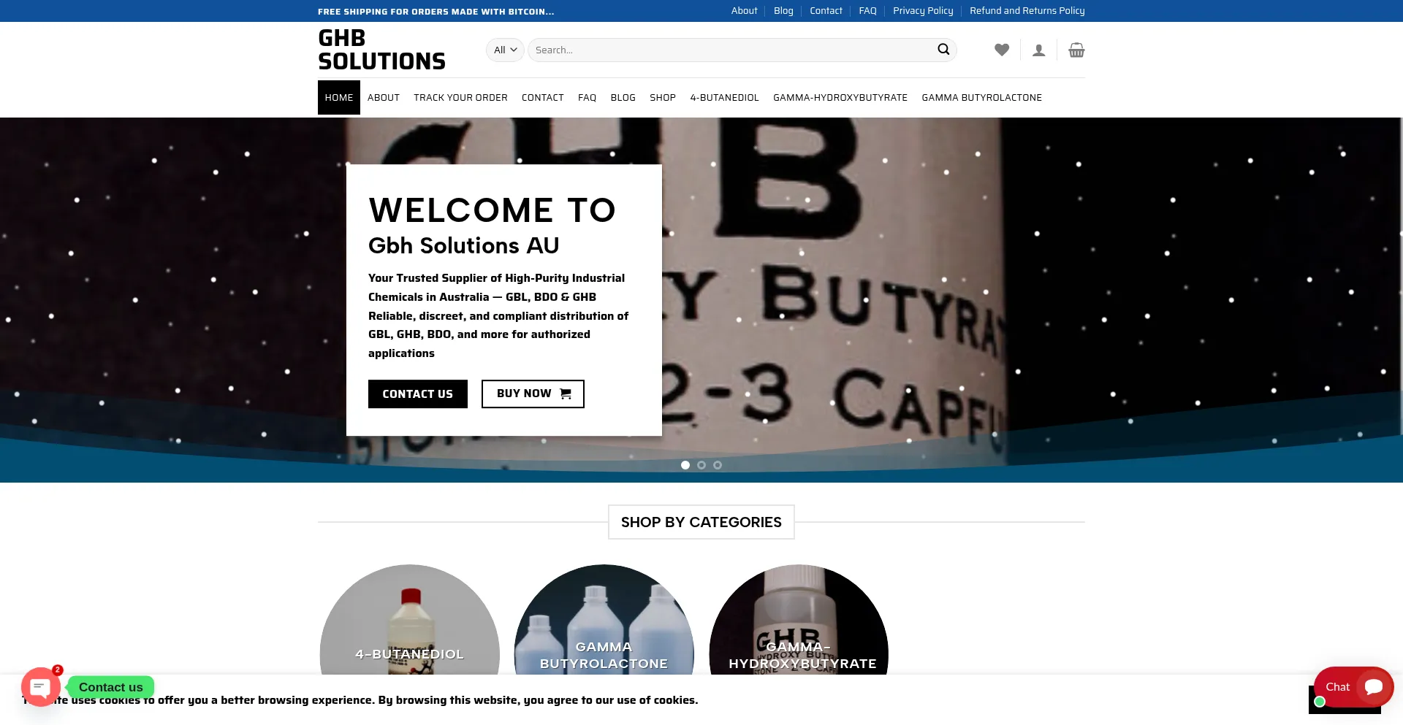Image resolution: width=1403 pixels, height=725 pixels.
Task: Expand the All categories search dropdown
Action: click(505, 50)
